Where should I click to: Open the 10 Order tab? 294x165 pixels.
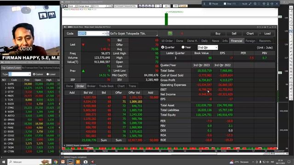pos(167,41)
